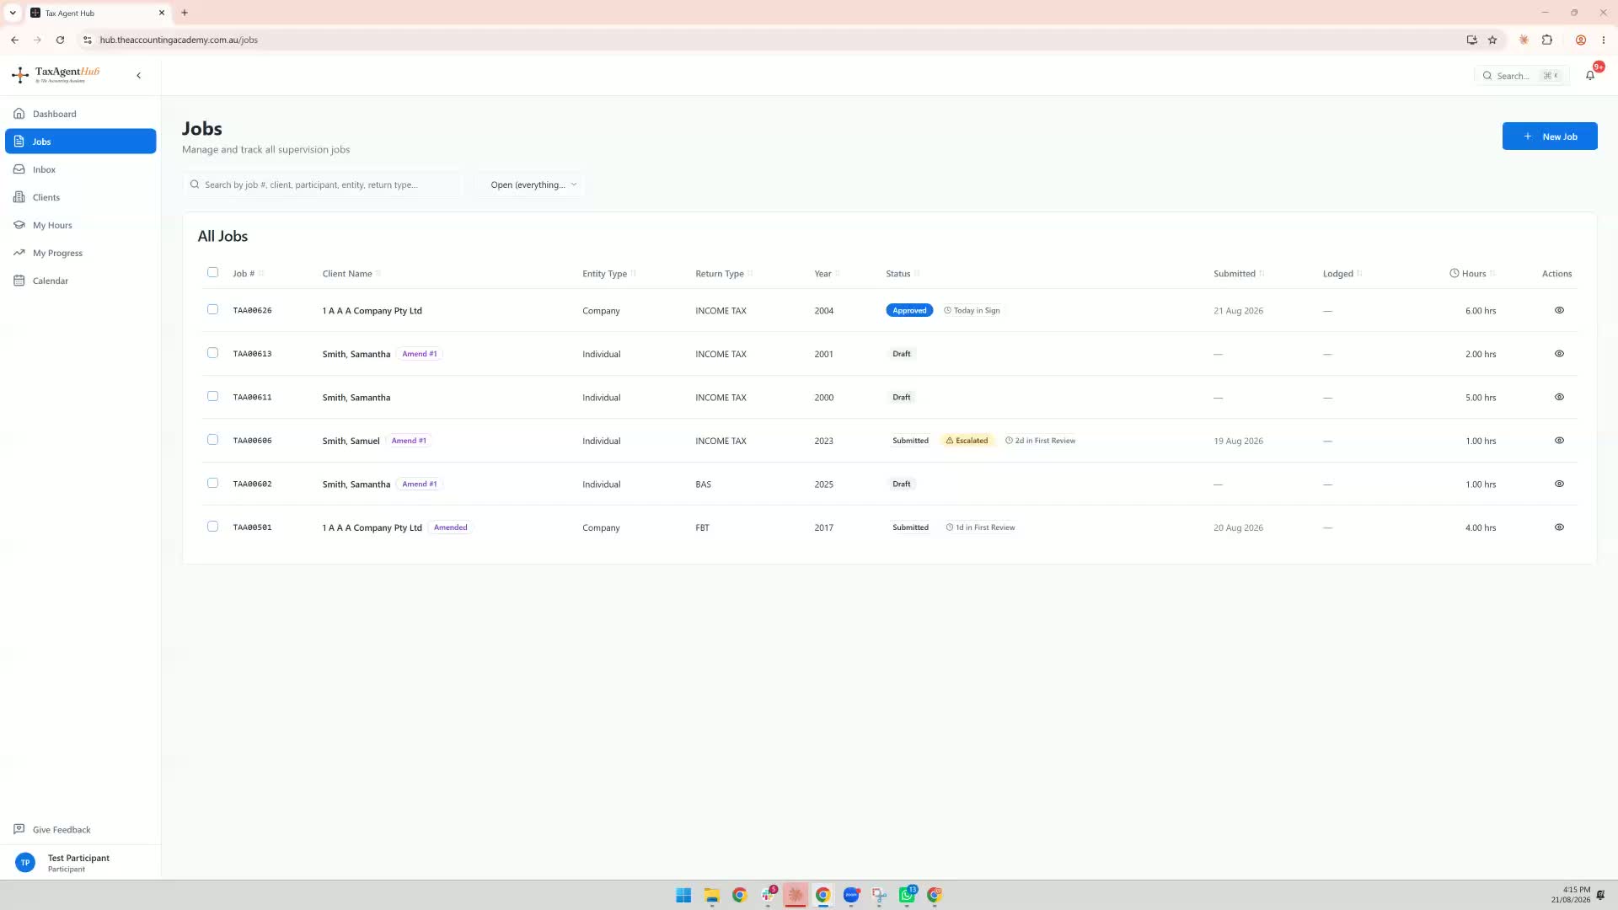The image size is (1618, 910).
Task: Select checkbox for job TAA00501
Action: click(x=212, y=527)
